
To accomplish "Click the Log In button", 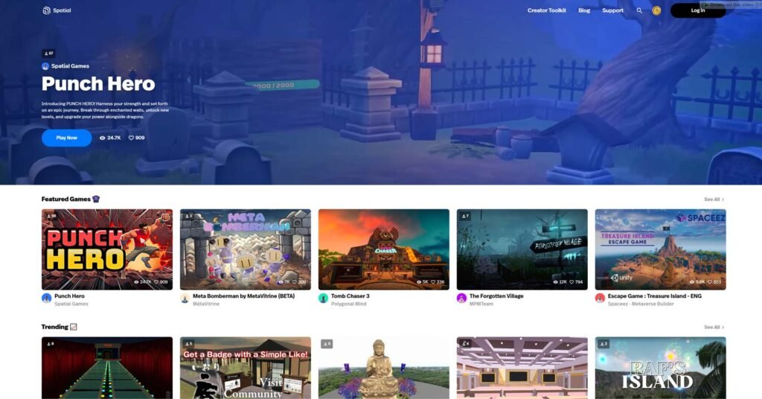I will (x=698, y=10).
